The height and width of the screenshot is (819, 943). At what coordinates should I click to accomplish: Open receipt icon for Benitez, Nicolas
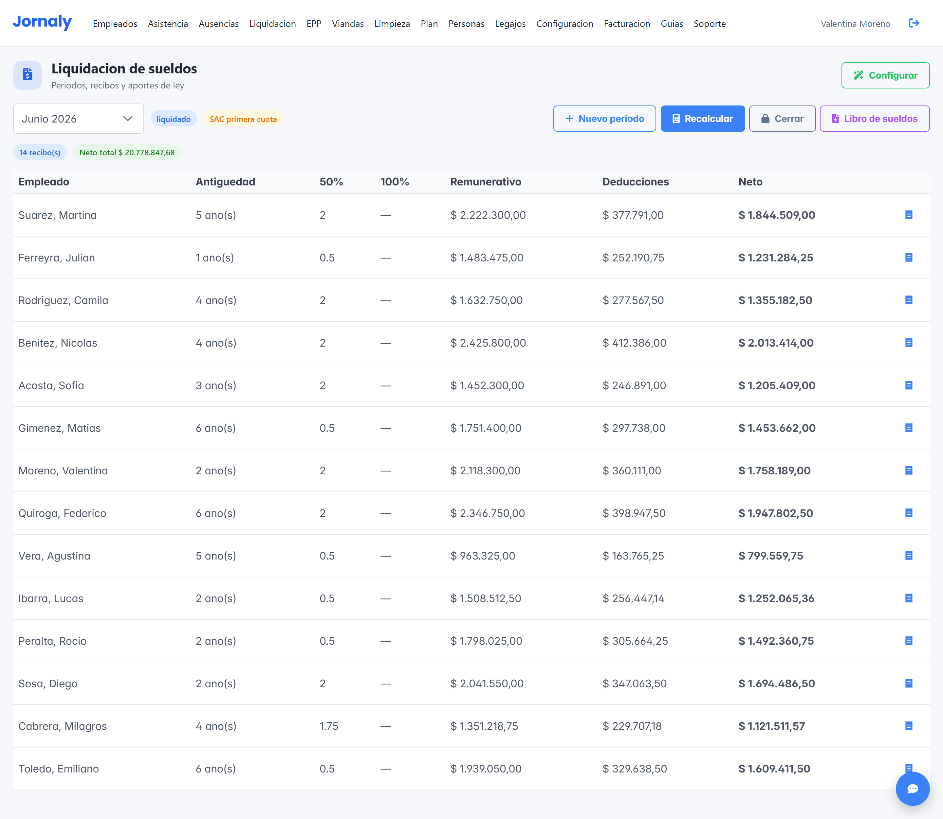[909, 343]
